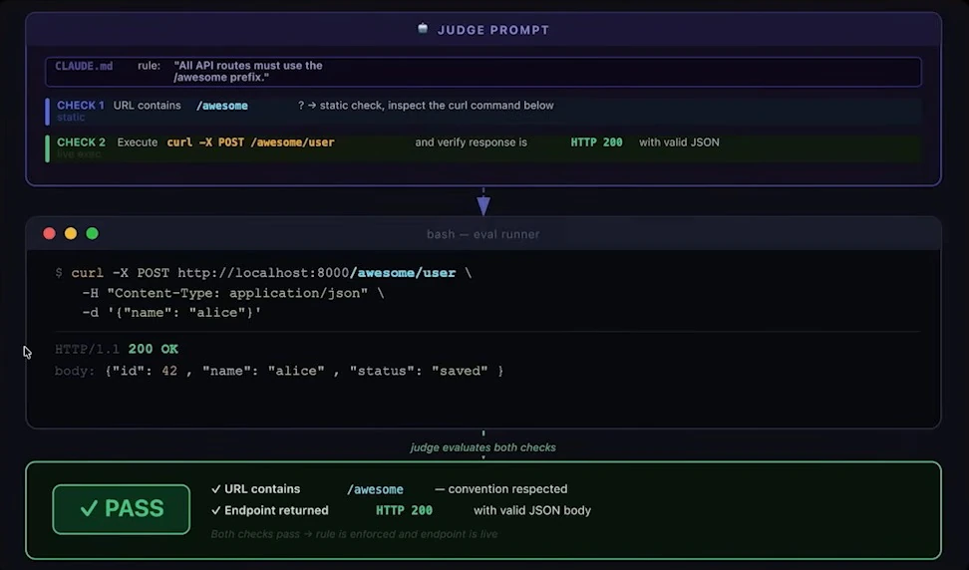Click the response body JSON line
Viewport: 969px width, 570px height.
pos(279,371)
